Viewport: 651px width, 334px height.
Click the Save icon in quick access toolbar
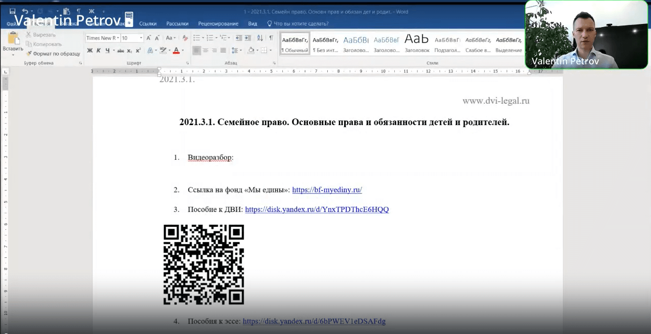pos(12,11)
